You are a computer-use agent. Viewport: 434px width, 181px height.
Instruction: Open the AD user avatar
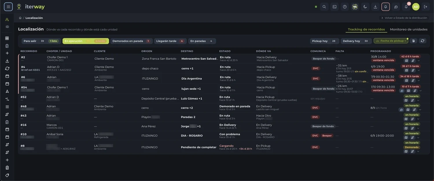click(416, 7)
